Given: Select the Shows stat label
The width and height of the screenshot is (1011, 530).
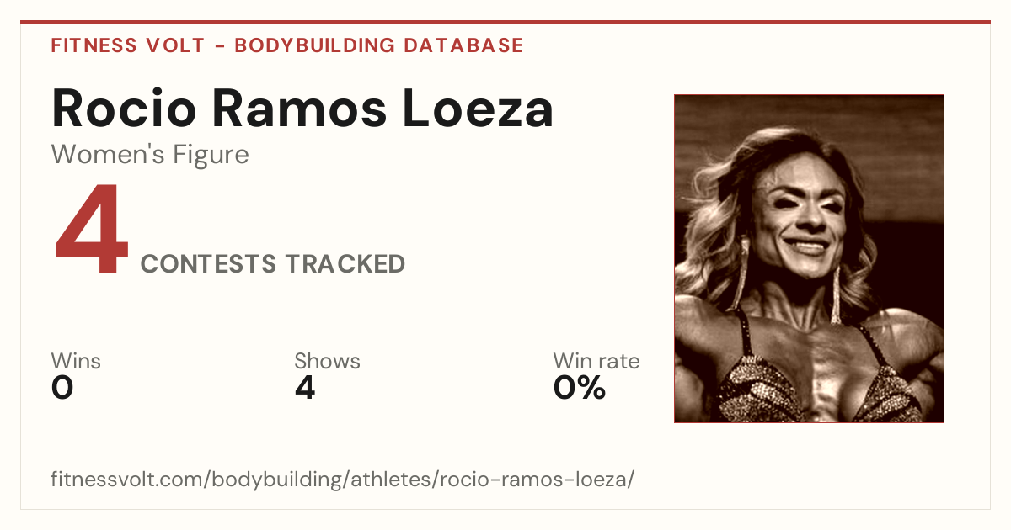Looking at the screenshot, I should pyautogui.click(x=327, y=362).
